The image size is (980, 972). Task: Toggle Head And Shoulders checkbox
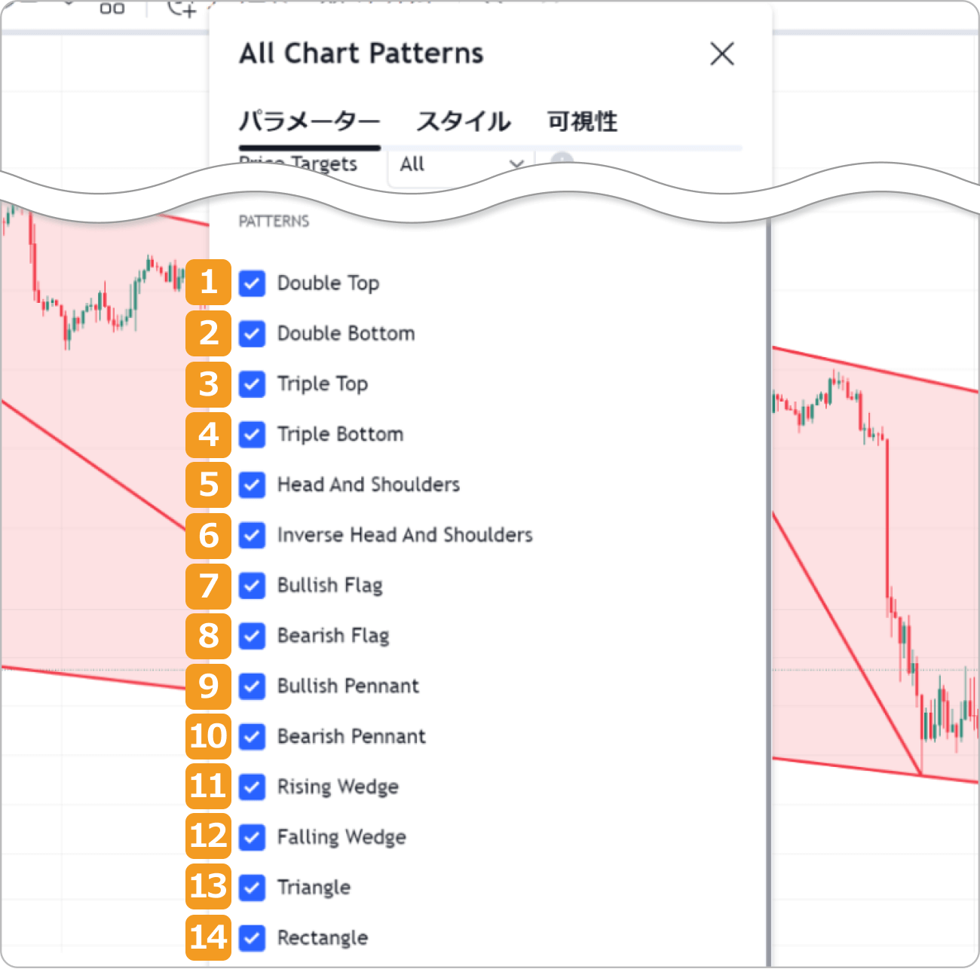252,485
